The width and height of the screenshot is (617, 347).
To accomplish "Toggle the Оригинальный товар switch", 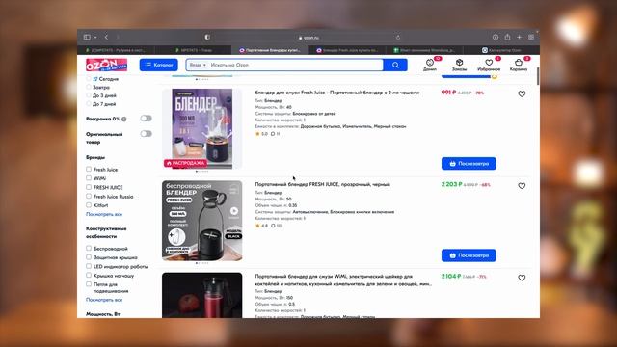I will pyautogui.click(x=146, y=134).
